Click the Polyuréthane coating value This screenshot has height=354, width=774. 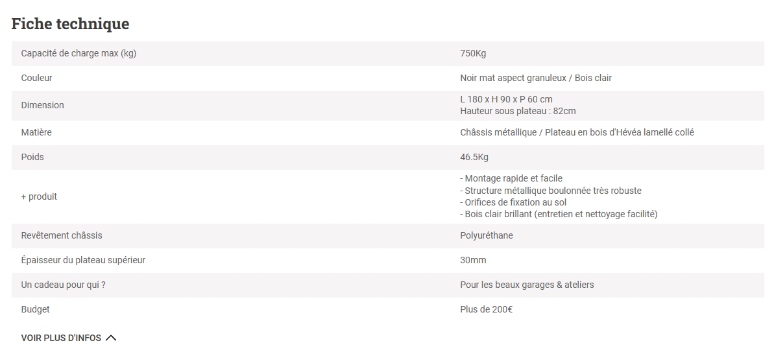pos(487,235)
